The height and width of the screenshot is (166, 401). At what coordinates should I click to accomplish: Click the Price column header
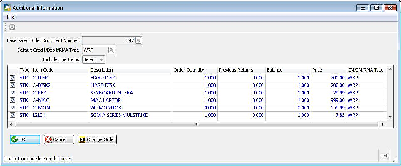[x=328, y=70]
